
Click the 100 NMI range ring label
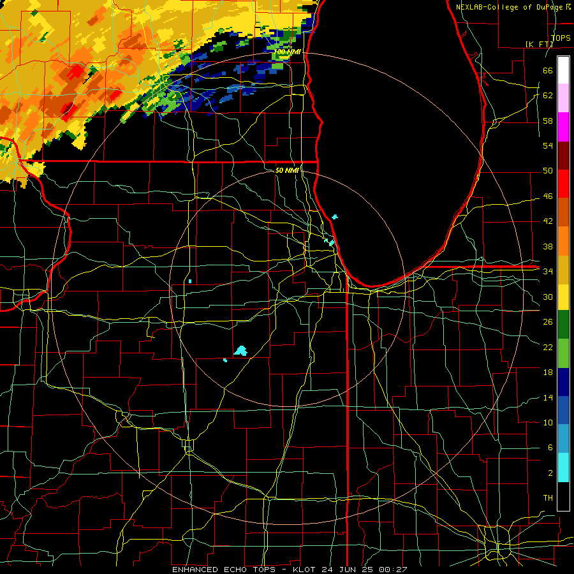pyautogui.click(x=288, y=52)
